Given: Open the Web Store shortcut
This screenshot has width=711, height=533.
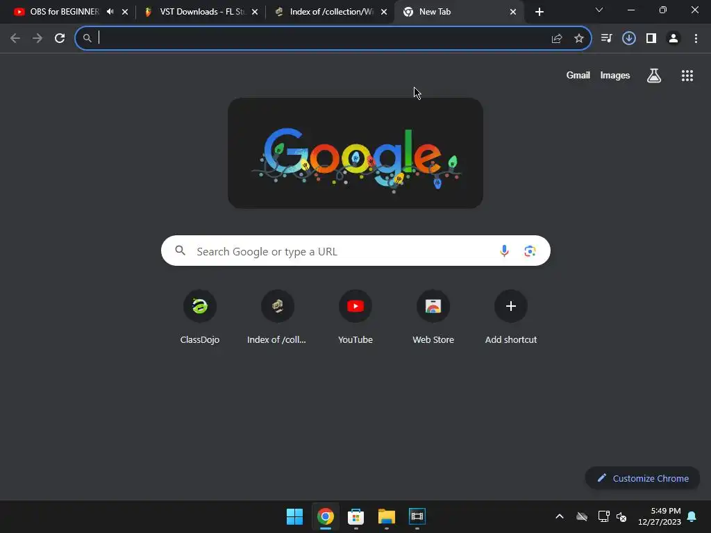Looking at the screenshot, I should [433, 316].
